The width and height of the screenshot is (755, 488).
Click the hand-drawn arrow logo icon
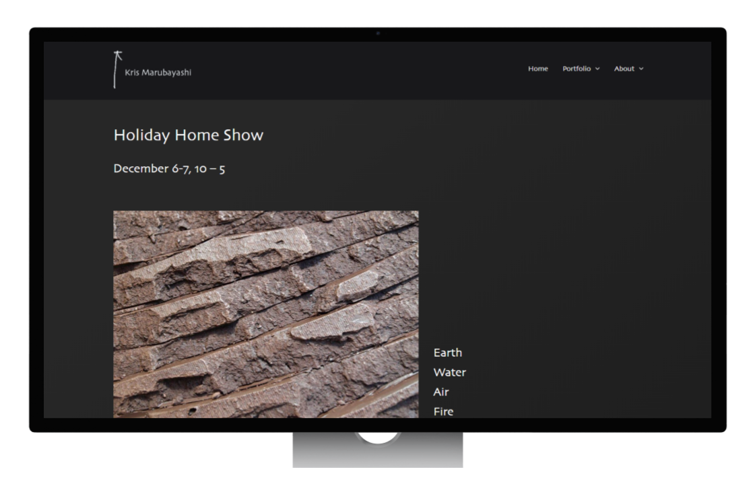[x=117, y=69]
